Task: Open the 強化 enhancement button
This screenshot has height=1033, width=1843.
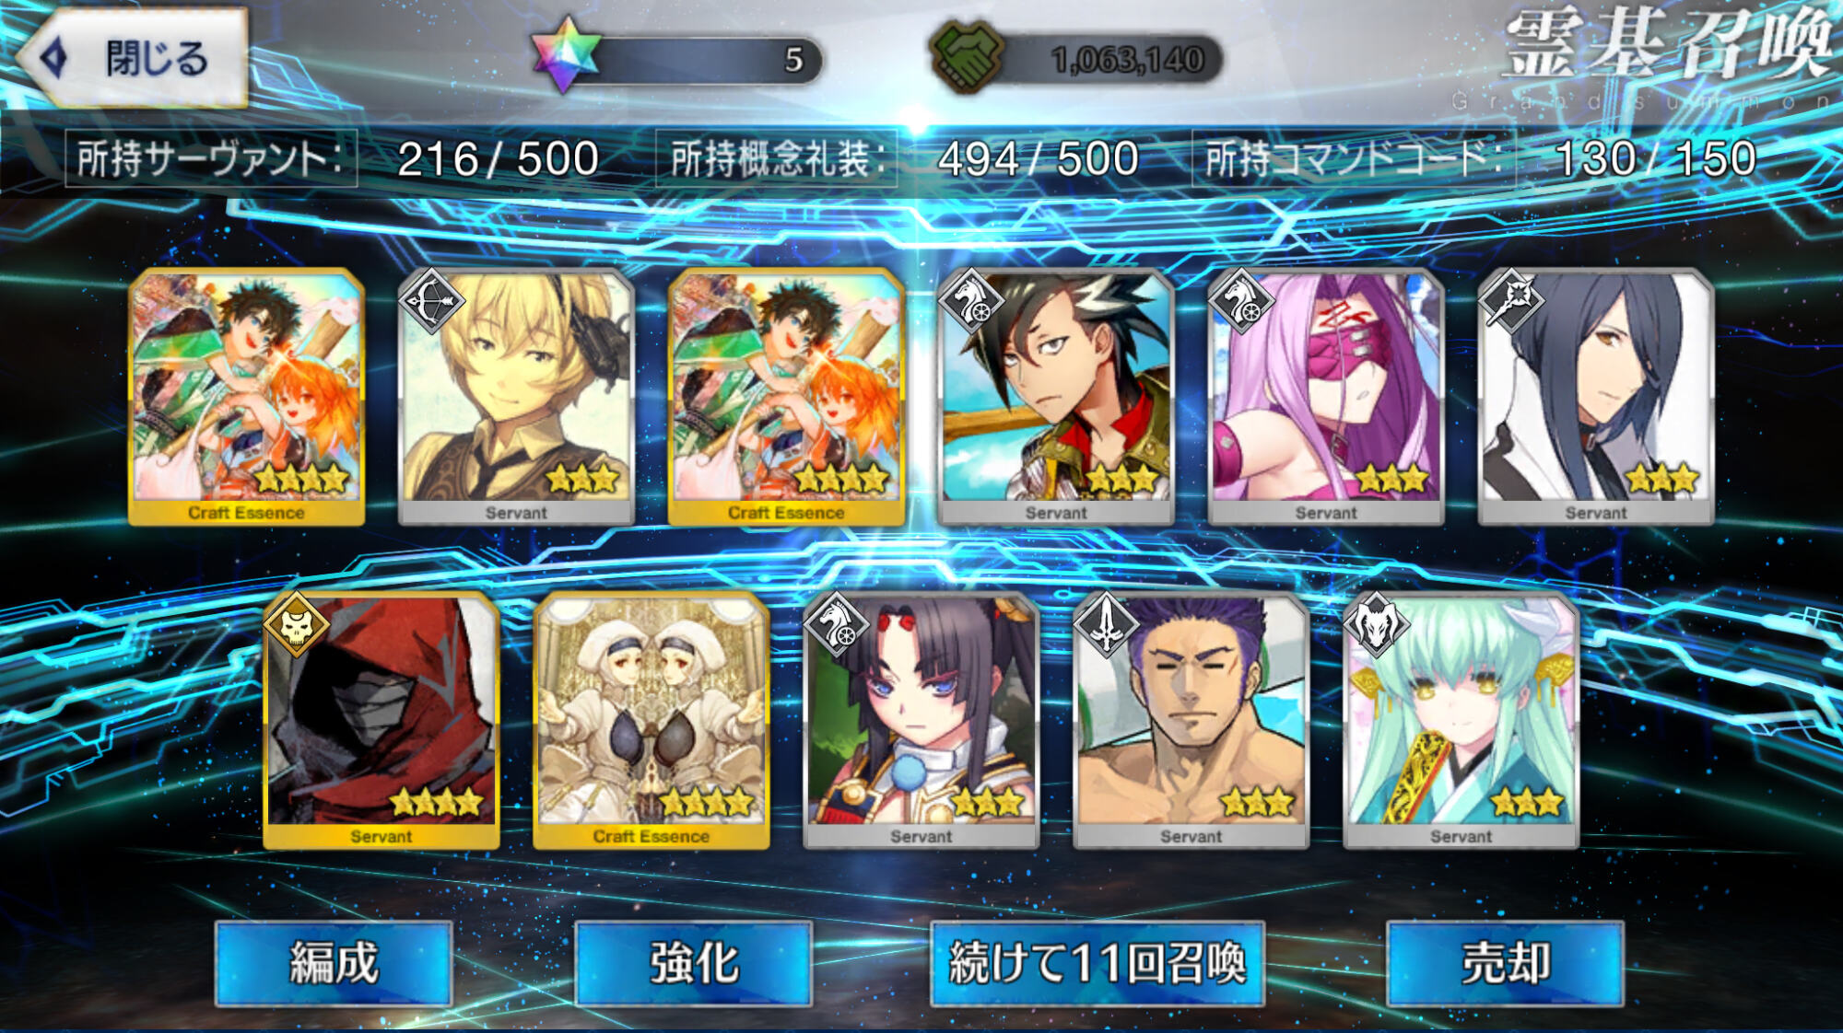Action: click(x=694, y=963)
